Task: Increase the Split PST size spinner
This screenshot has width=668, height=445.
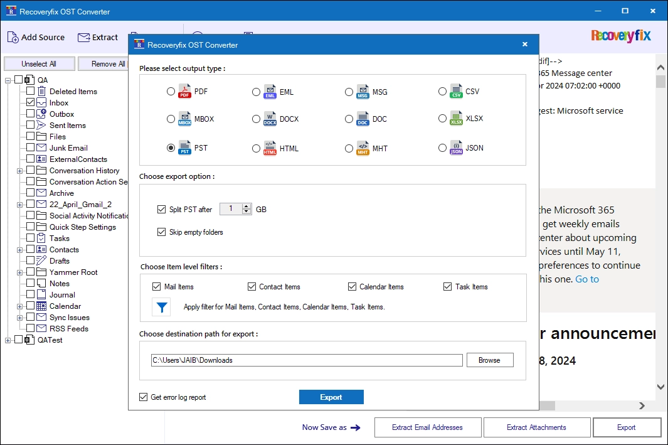Action: pos(247,206)
